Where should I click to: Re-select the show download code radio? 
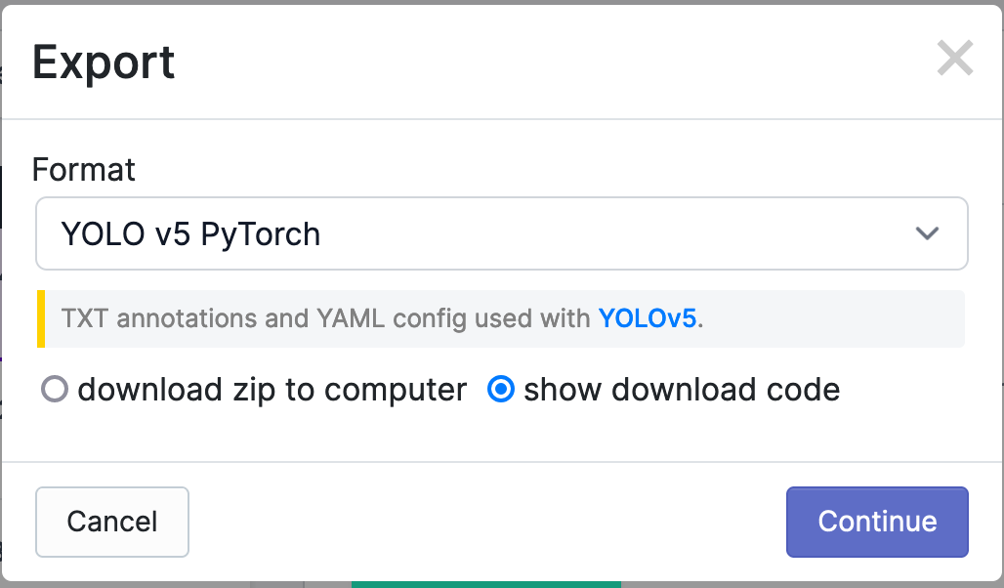501,389
